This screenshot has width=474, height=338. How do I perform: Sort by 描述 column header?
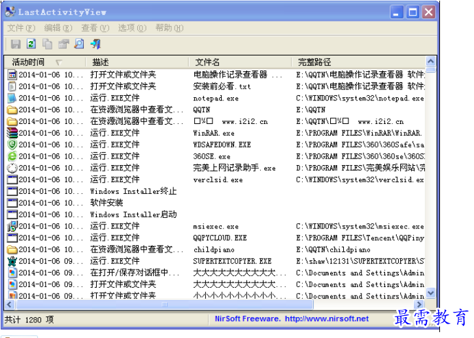[x=137, y=62]
